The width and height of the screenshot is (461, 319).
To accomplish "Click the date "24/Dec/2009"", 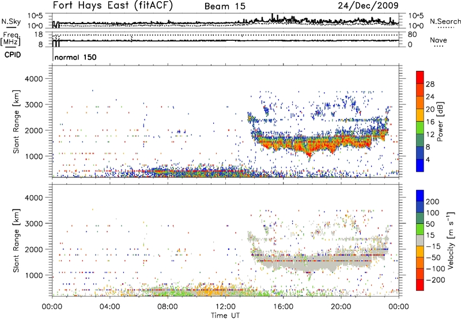I will 368,5.
